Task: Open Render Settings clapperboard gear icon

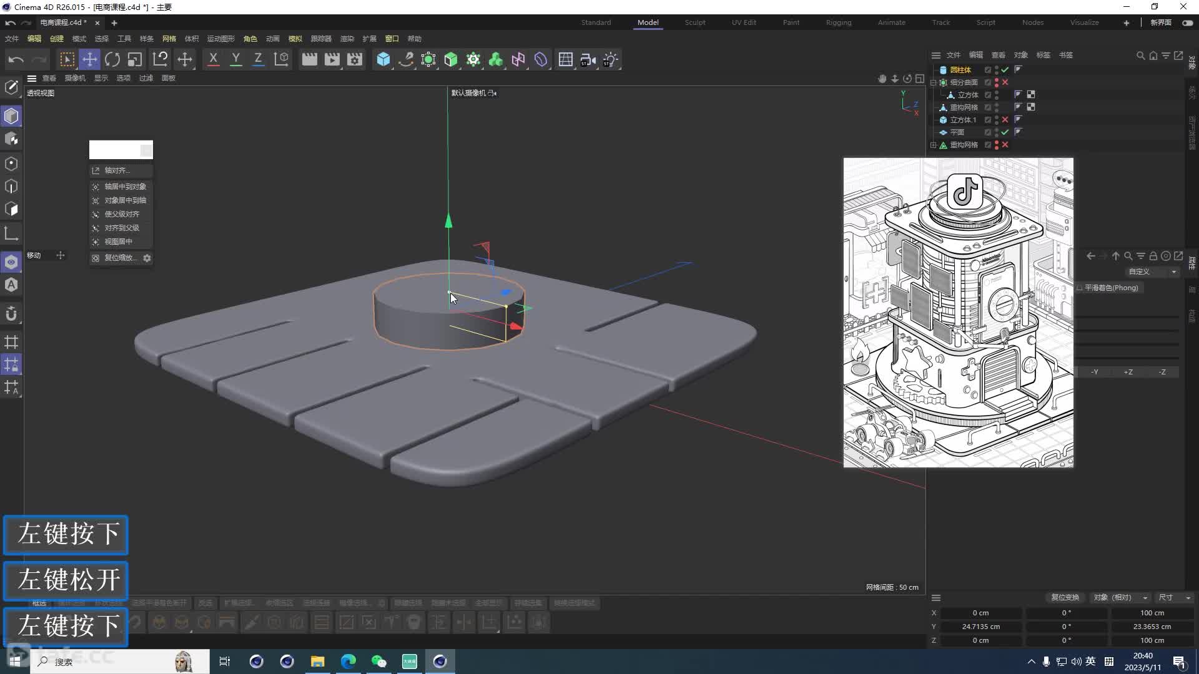Action: tap(355, 59)
